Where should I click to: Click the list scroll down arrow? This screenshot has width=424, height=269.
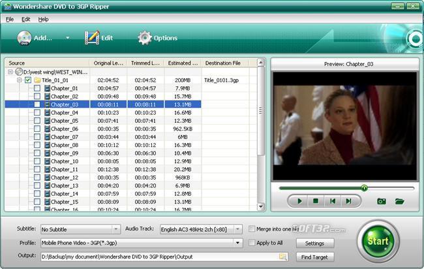261,207
